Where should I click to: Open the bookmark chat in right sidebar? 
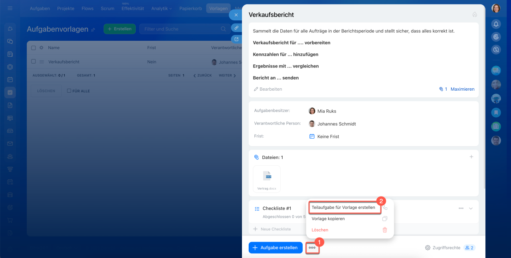tap(496, 112)
